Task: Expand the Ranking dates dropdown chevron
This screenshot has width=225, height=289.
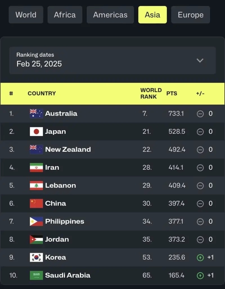Action: 200,60
